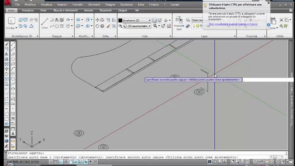Click 'Non visualizzare questa finestra in futuro' link
295x166 pixels.
(x=233, y=24)
